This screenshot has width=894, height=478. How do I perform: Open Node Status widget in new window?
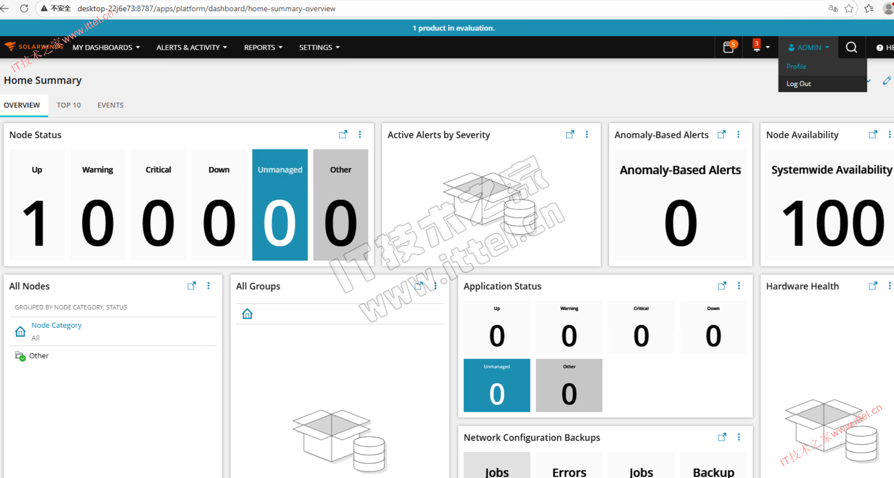pyautogui.click(x=343, y=134)
